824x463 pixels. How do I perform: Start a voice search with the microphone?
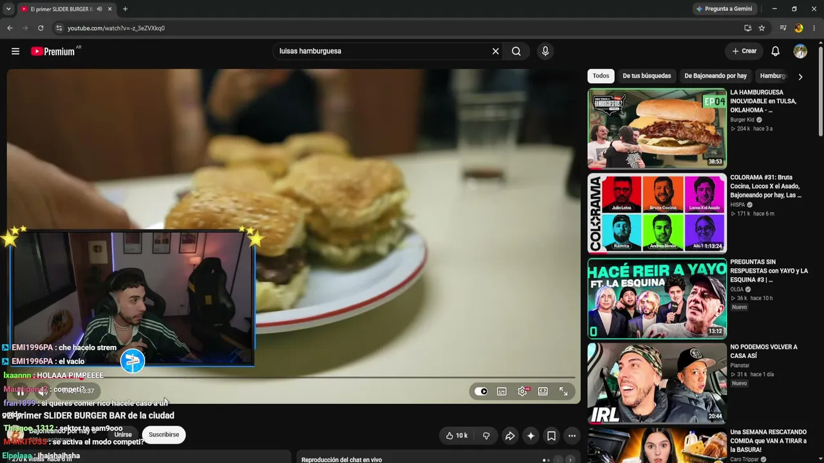pyautogui.click(x=545, y=51)
